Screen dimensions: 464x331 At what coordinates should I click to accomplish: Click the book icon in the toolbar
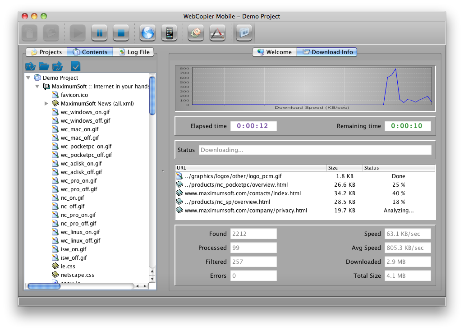pyautogui.click(x=245, y=33)
